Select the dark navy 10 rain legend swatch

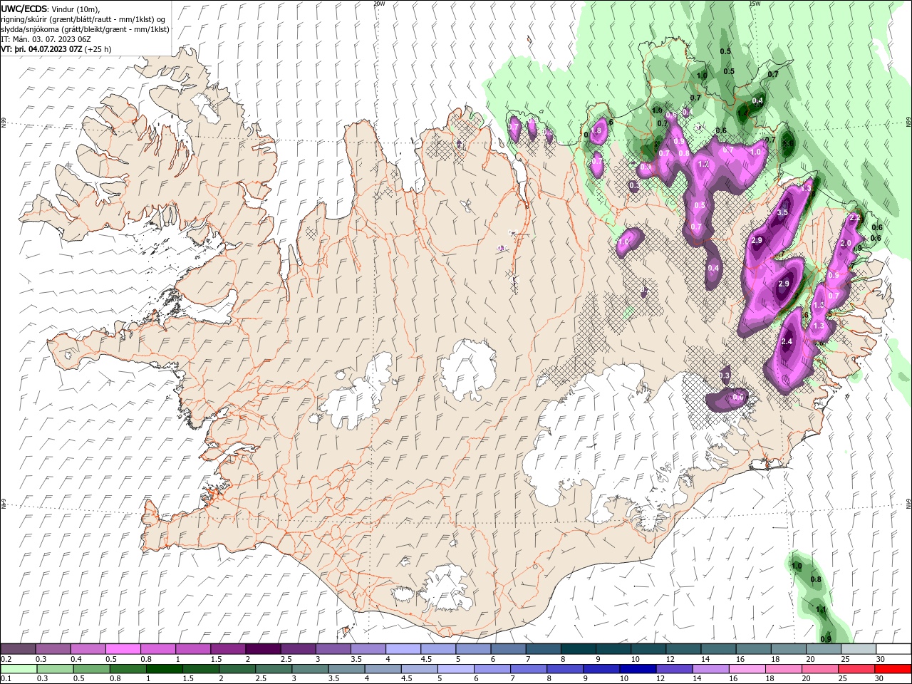click(638, 669)
